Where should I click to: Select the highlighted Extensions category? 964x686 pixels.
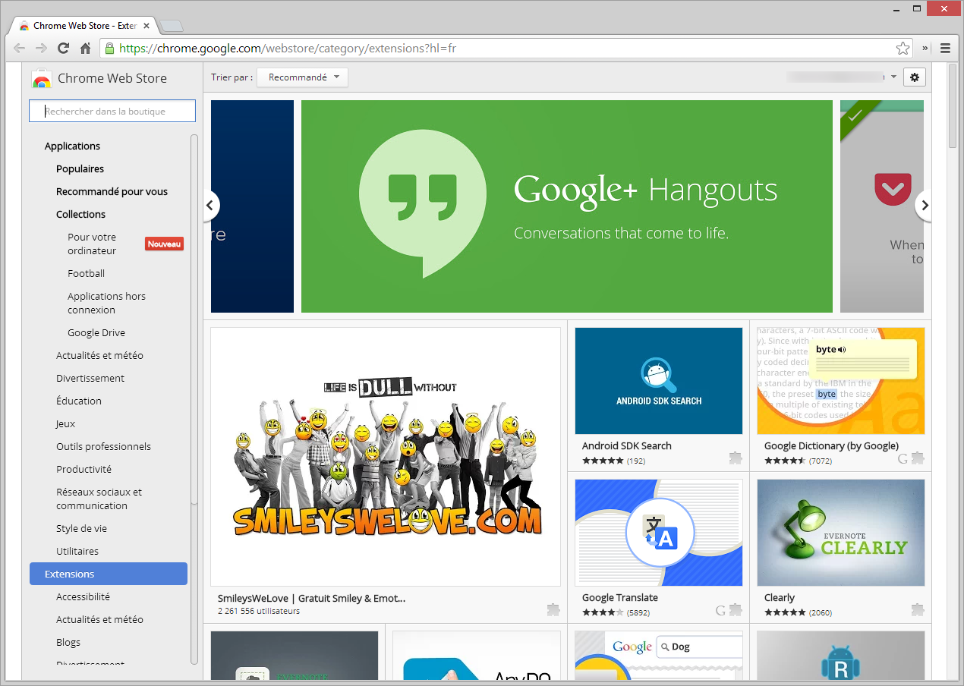109,574
